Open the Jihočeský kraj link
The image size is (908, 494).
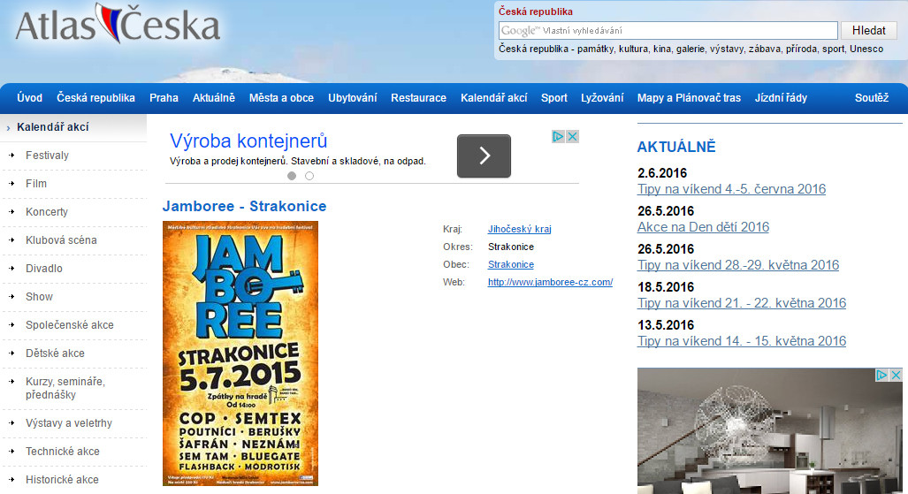tap(520, 229)
